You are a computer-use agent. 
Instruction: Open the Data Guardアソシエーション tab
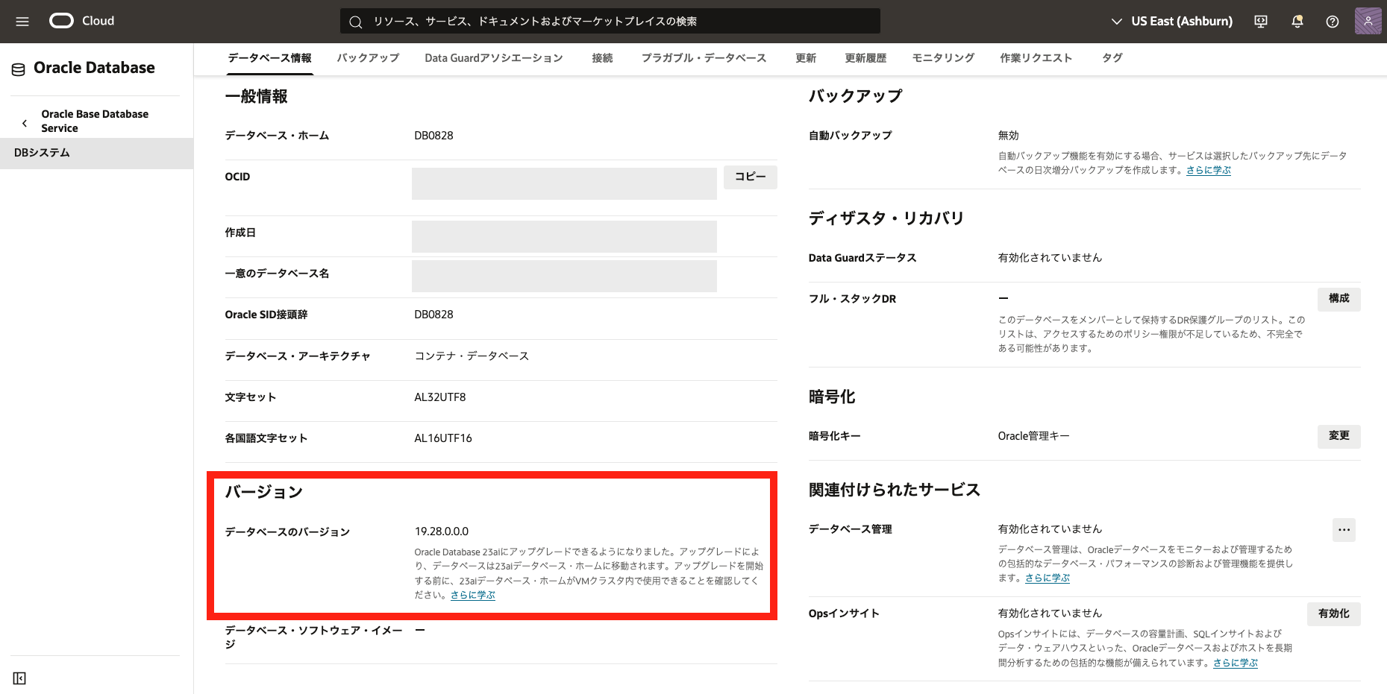(x=493, y=58)
